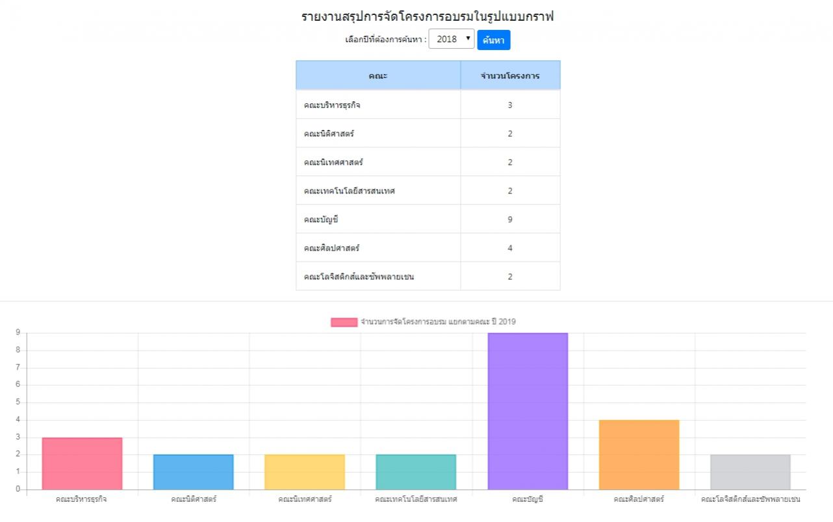Viewport: 833px width, 522px height.
Task: Click the report page title heading
Action: [428, 17]
